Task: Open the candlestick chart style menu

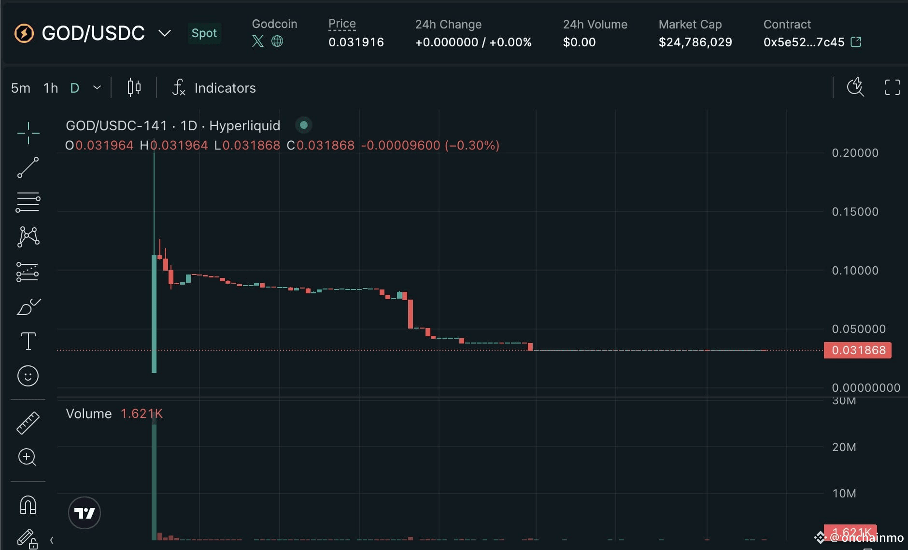Action: (x=134, y=88)
